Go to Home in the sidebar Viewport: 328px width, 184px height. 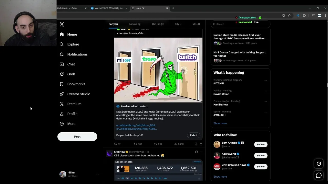[x=68, y=34]
